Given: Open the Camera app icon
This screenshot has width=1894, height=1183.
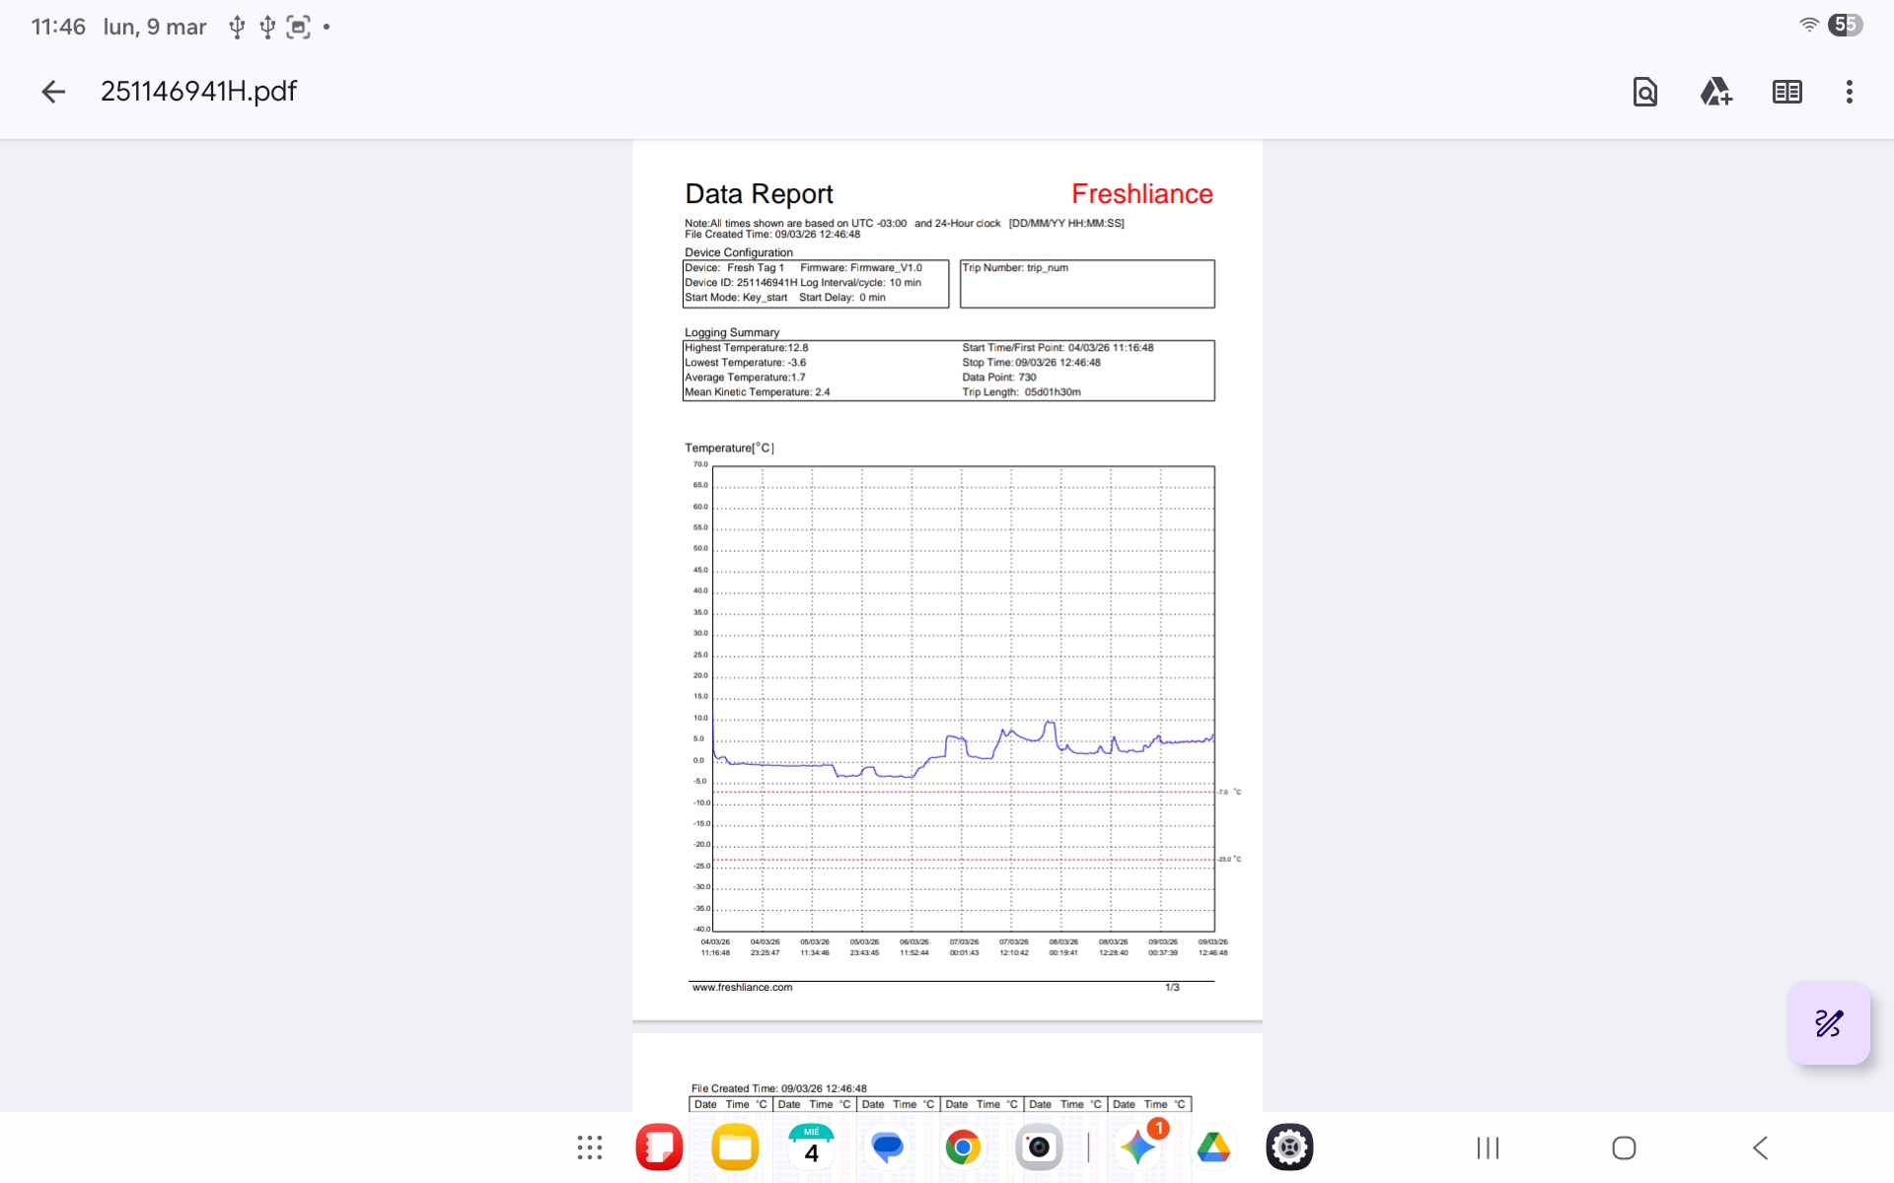Looking at the screenshot, I should click(1038, 1148).
